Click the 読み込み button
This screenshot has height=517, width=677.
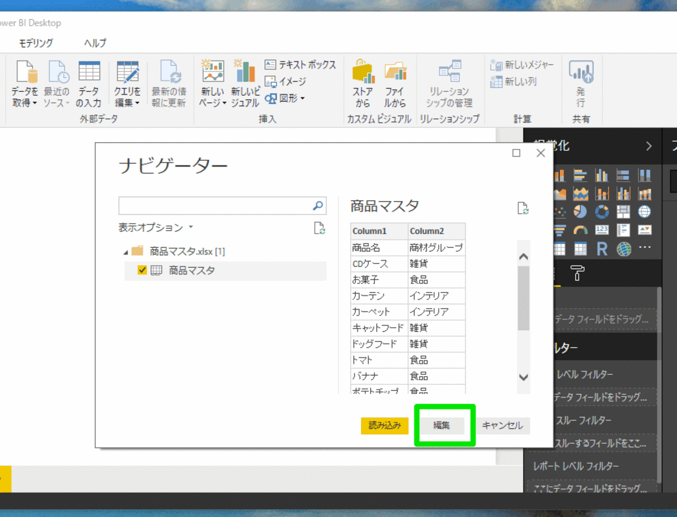384,426
